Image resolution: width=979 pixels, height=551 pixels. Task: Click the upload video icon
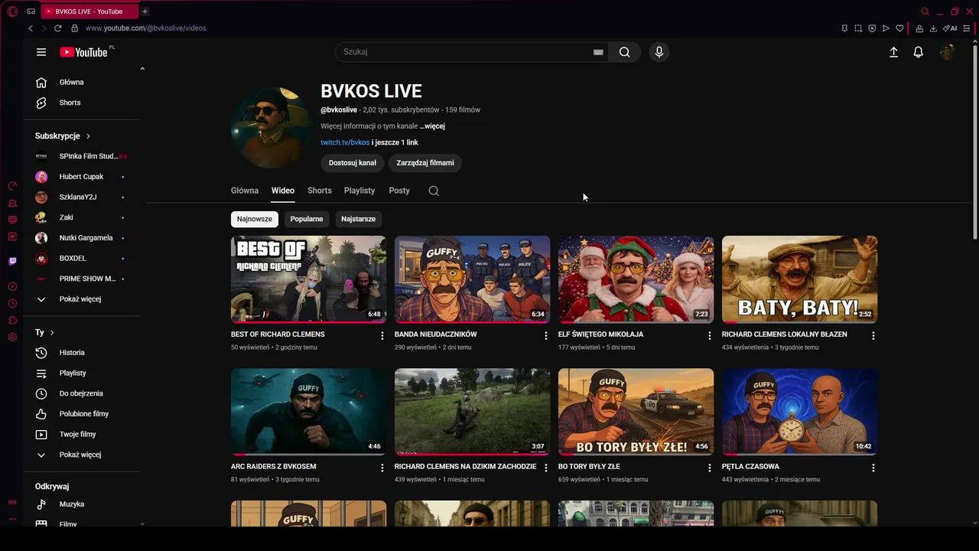[x=893, y=52]
